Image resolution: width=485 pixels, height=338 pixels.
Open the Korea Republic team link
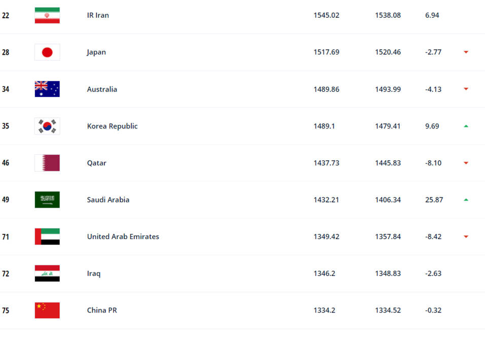112,126
